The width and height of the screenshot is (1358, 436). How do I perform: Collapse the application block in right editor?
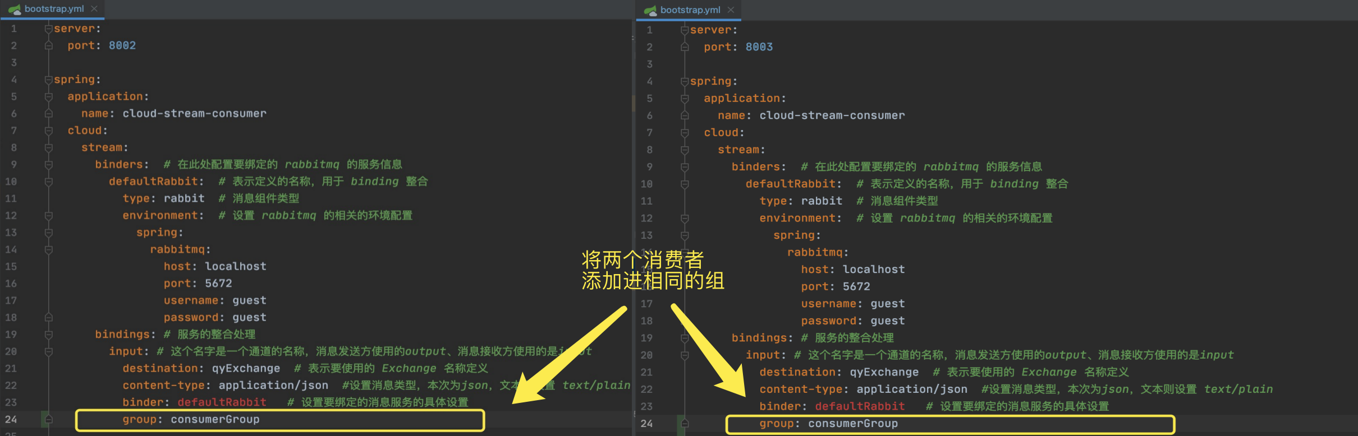point(685,99)
